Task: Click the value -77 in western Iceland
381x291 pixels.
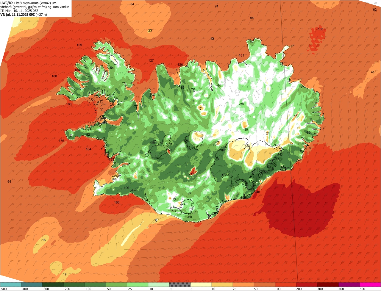Action: point(135,107)
